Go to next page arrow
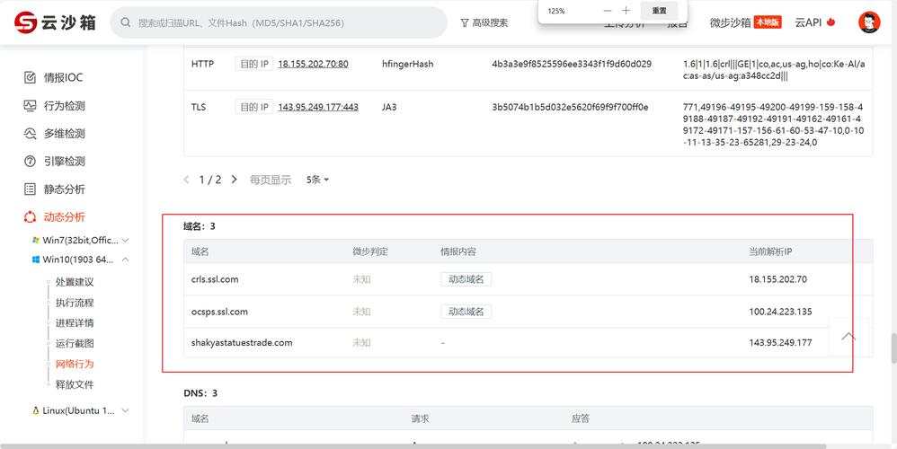 tap(234, 180)
